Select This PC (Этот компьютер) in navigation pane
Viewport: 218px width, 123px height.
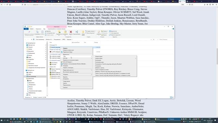click(x=32, y=77)
